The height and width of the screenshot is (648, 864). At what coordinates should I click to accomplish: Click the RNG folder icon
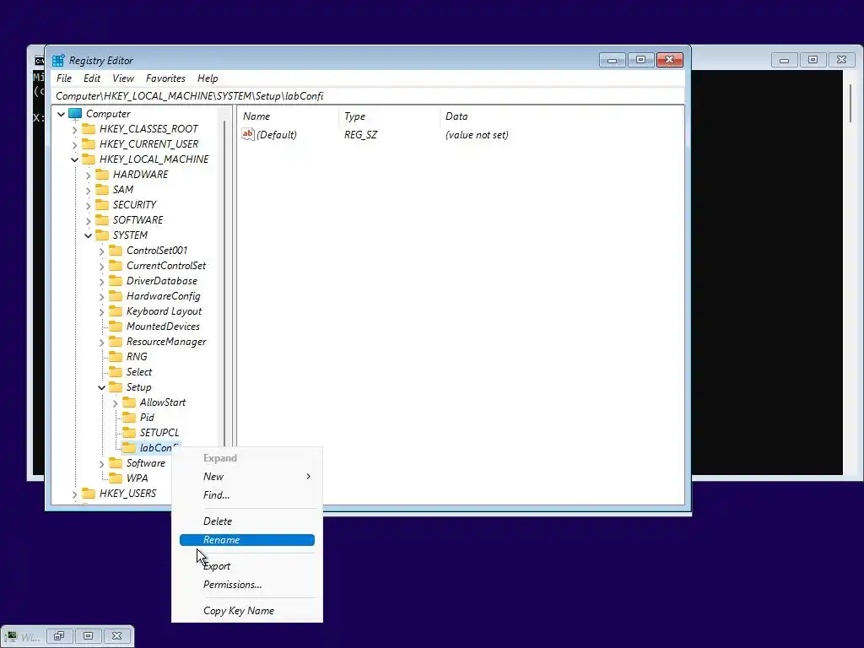[x=116, y=357]
